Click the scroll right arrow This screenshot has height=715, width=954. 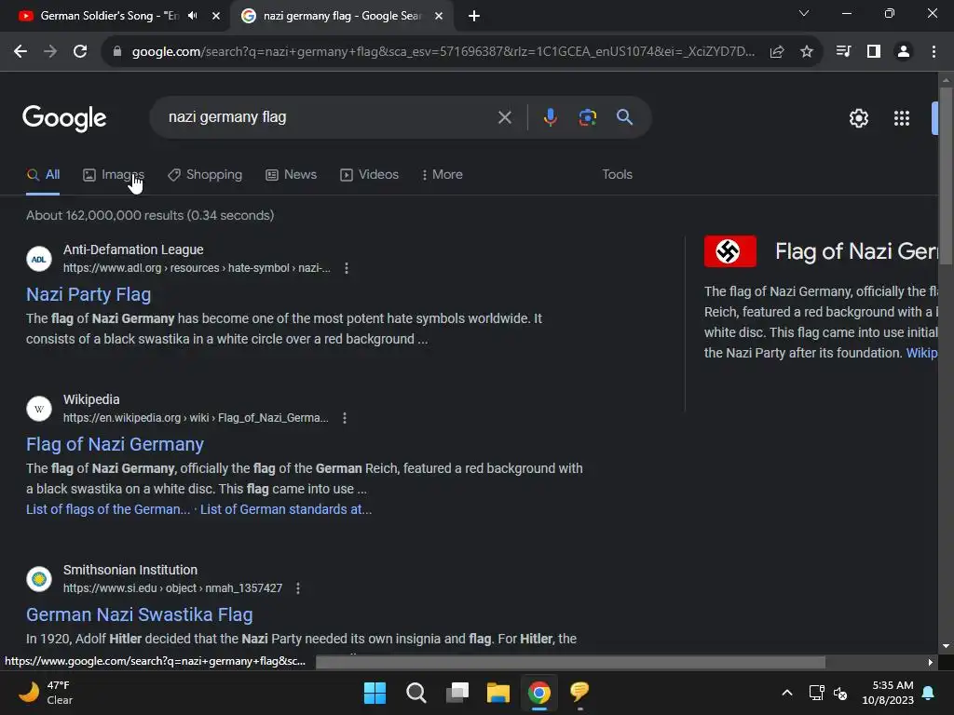click(931, 662)
